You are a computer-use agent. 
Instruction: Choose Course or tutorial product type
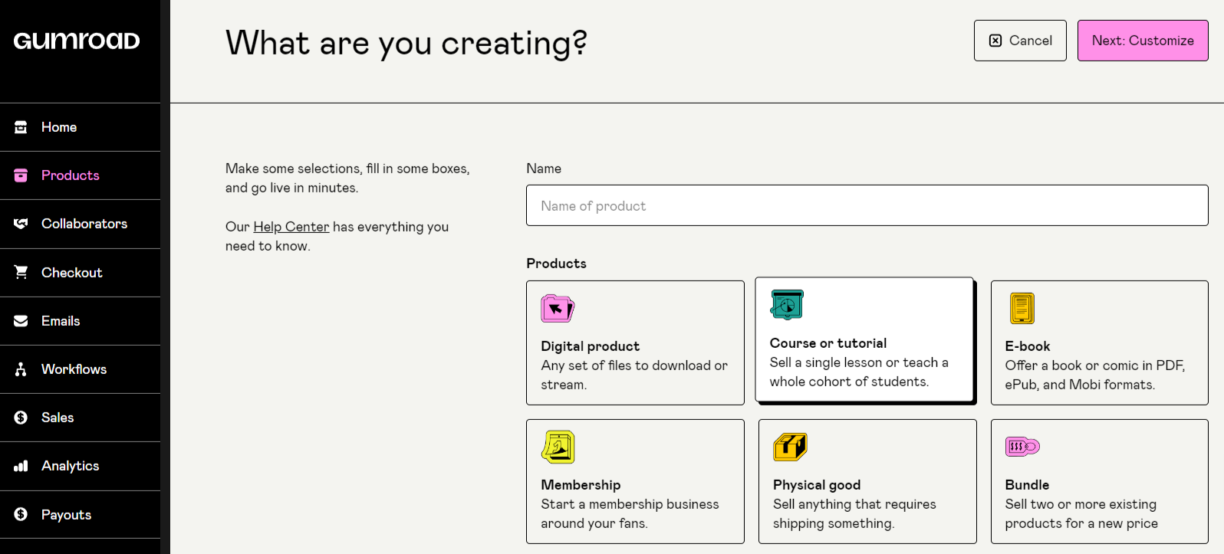coord(864,339)
